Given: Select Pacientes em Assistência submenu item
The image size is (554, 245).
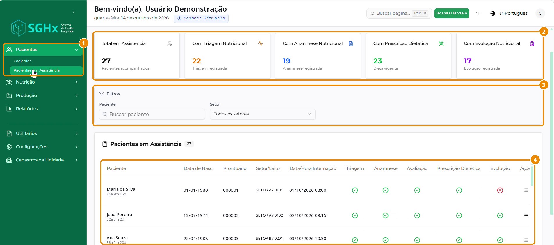Looking at the screenshot, I should tap(46, 70).
